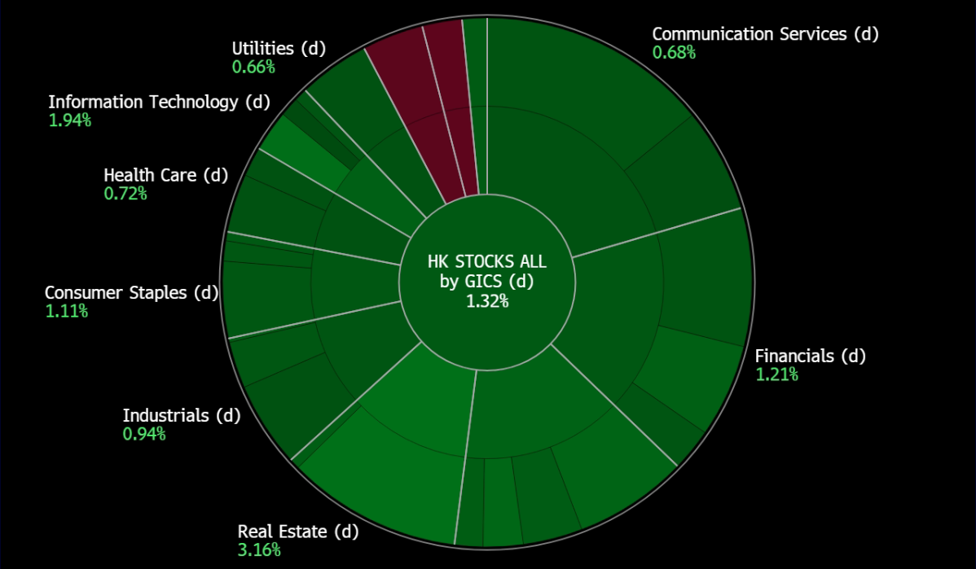Click the 0.68% Communication Services value

tap(674, 52)
